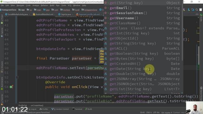The image size is (203, 114).
Task: Click the instagramclone package breadcrumb
Action: point(89,10)
